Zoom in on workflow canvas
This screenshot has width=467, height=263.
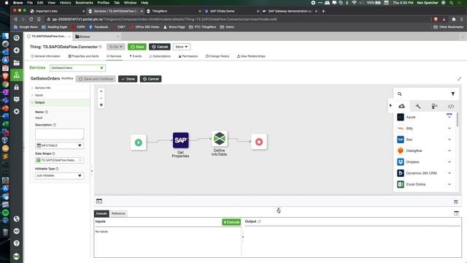(x=101, y=91)
